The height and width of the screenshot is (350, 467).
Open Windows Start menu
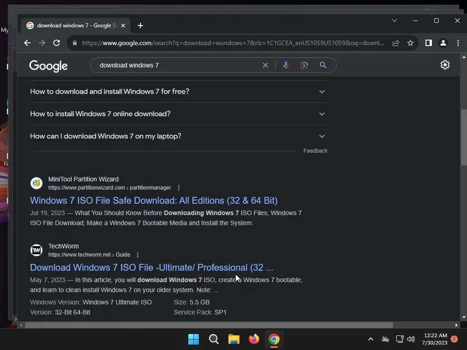tap(193, 339)
